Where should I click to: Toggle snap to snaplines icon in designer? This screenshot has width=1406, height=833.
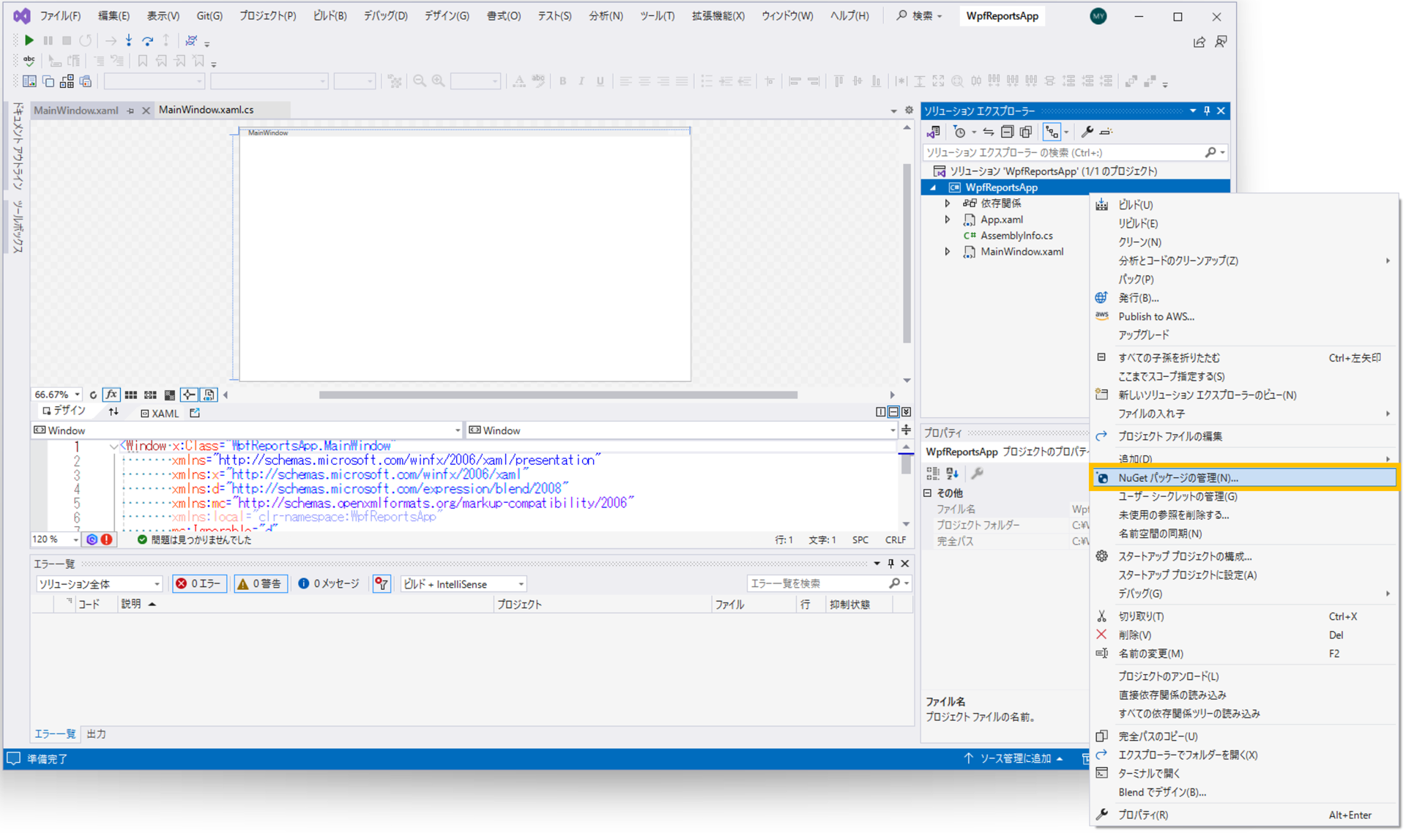click(x=189, y=395)
